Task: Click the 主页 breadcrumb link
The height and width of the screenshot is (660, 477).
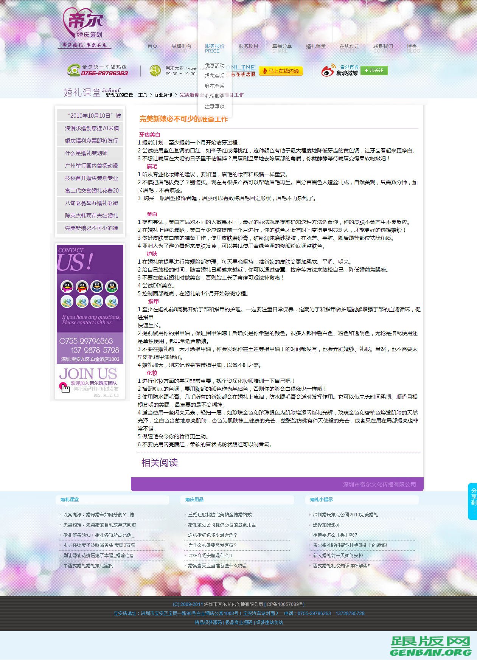Action: coord(143,95)
